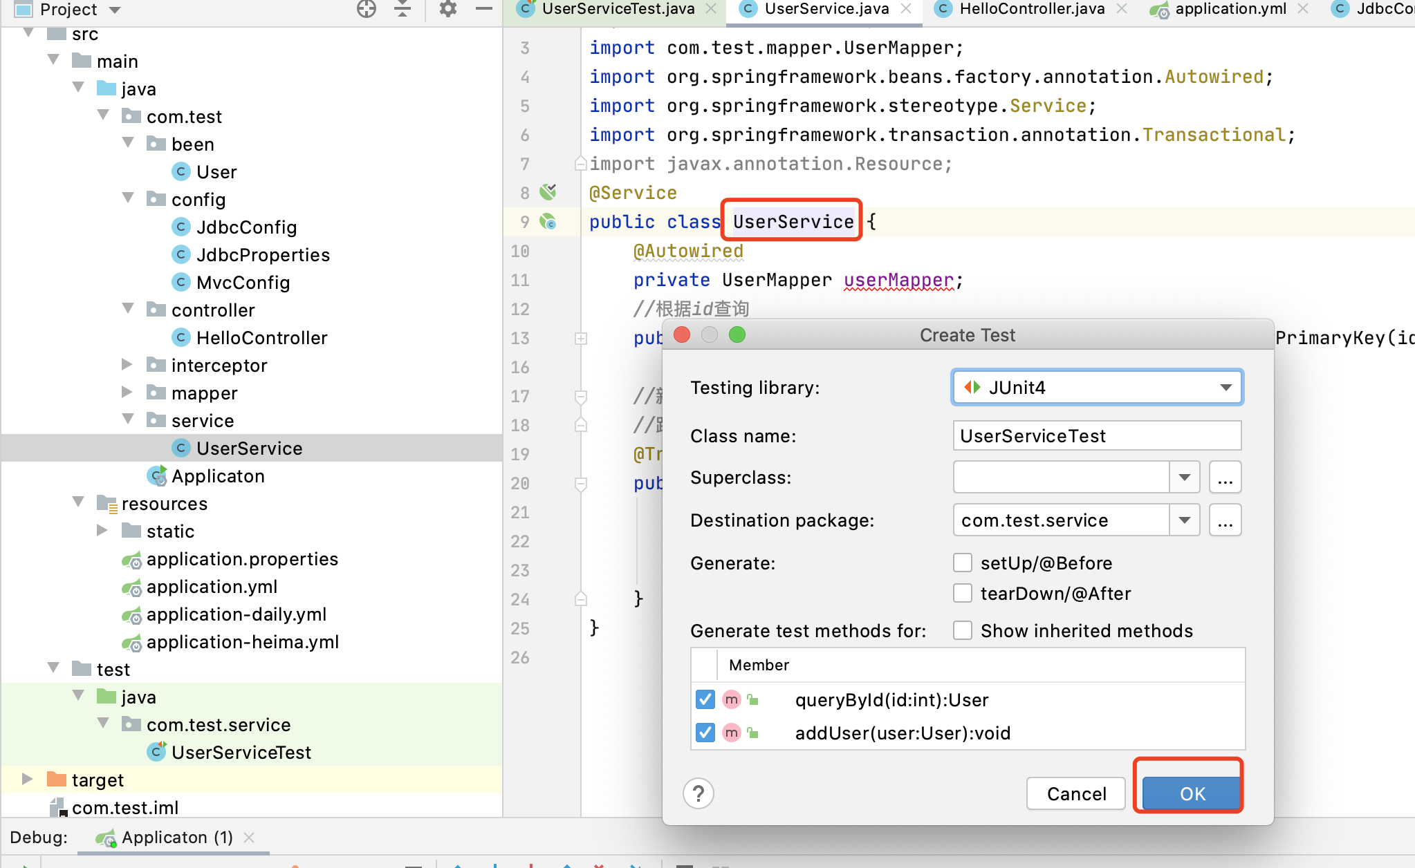This screenshot has width=1415, height=868.
Task: Switch to the application.yml tab
Action: click(x=1230, y=9)
